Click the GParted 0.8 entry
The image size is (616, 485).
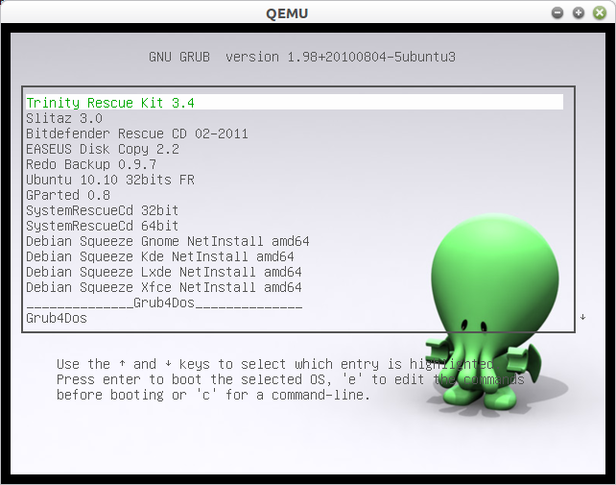pos(68,195)
